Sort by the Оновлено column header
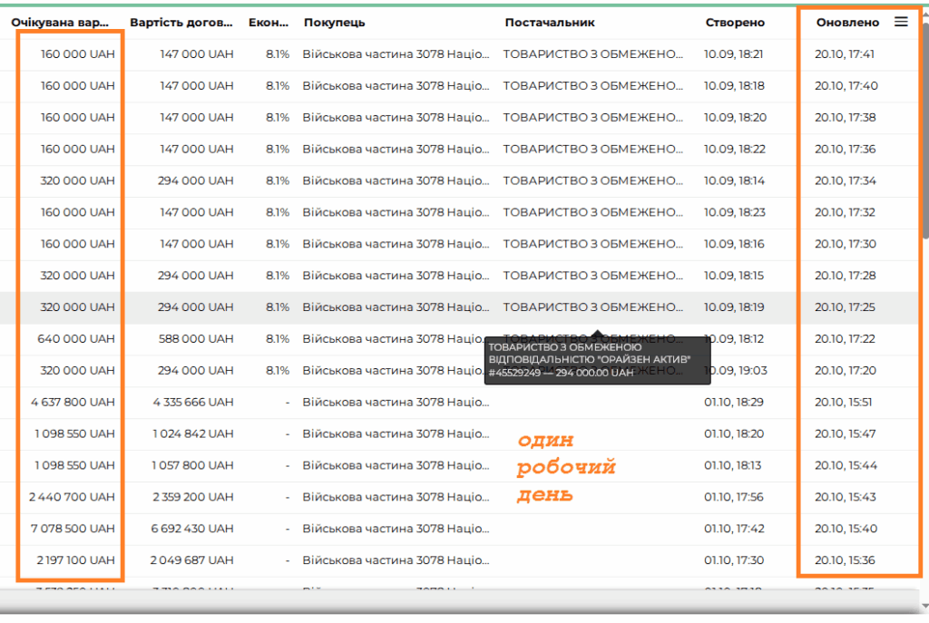Screen dimensions: 929x623 846,23
